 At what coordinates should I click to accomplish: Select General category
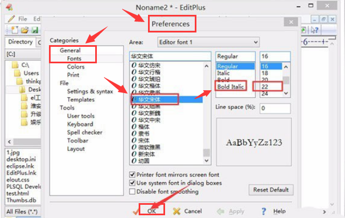click(70, 51)
